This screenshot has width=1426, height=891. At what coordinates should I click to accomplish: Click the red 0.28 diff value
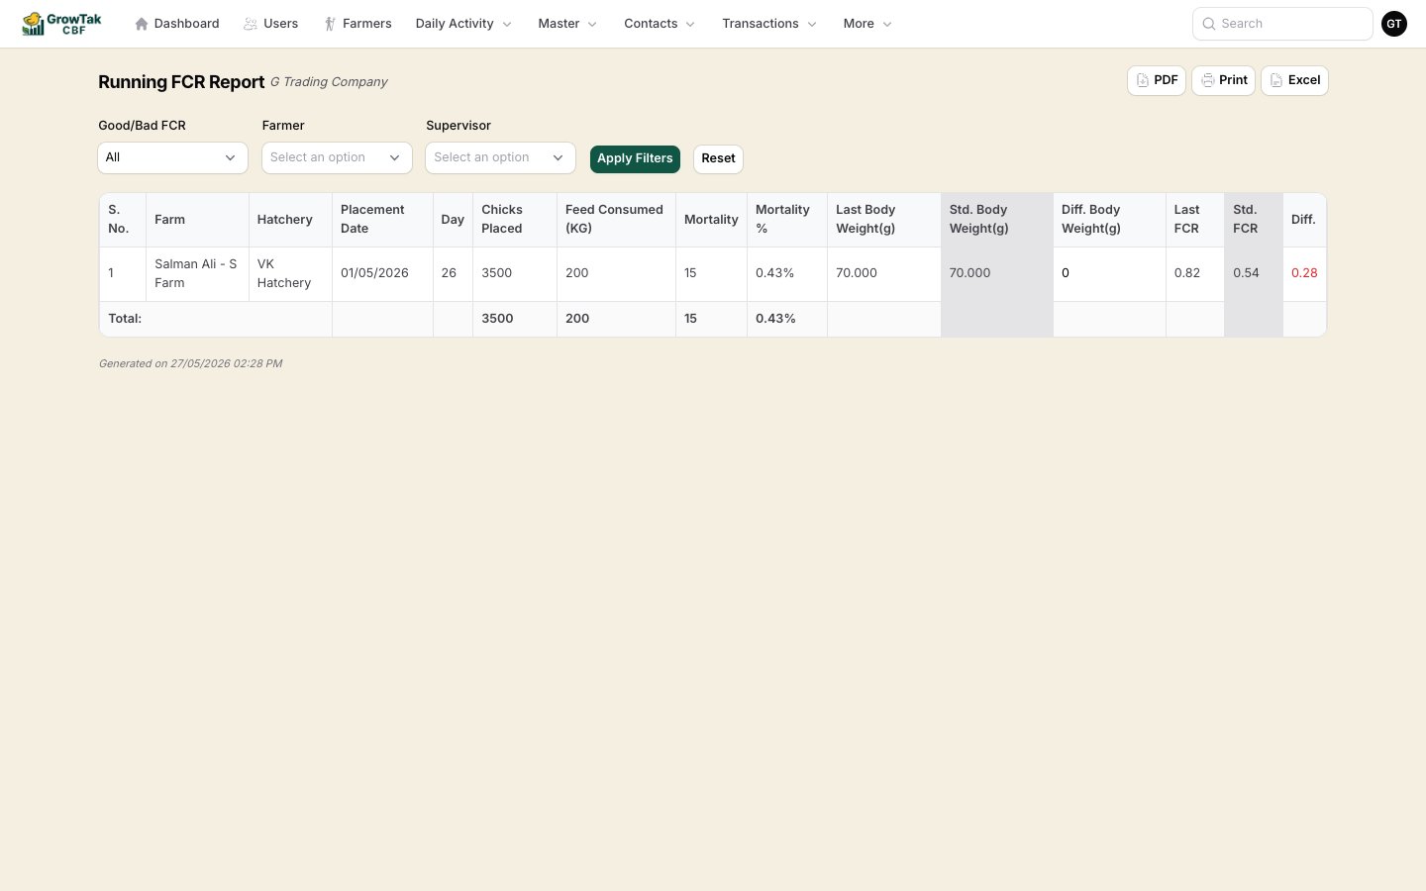tap(1304, 273)
